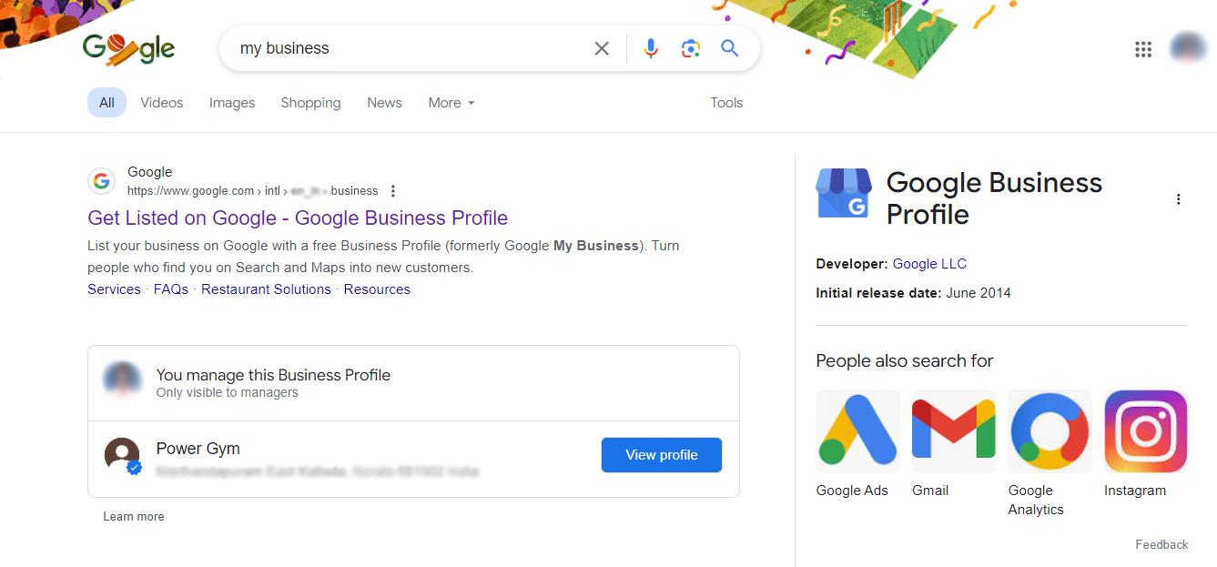Focus the search input field
1217x567 pixels.
(410, 48)
